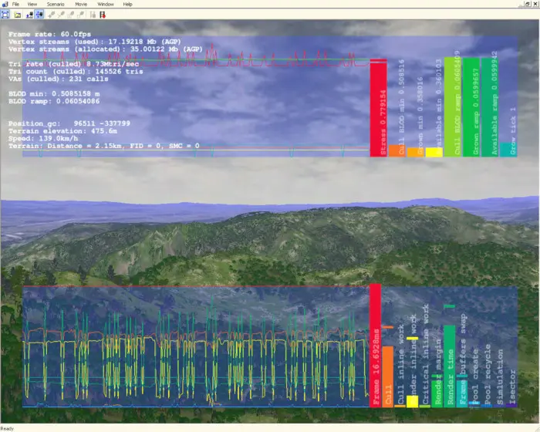Click the red Stress bar in top graph
This screenshot has height=432, width=540.
pos(379,108)
